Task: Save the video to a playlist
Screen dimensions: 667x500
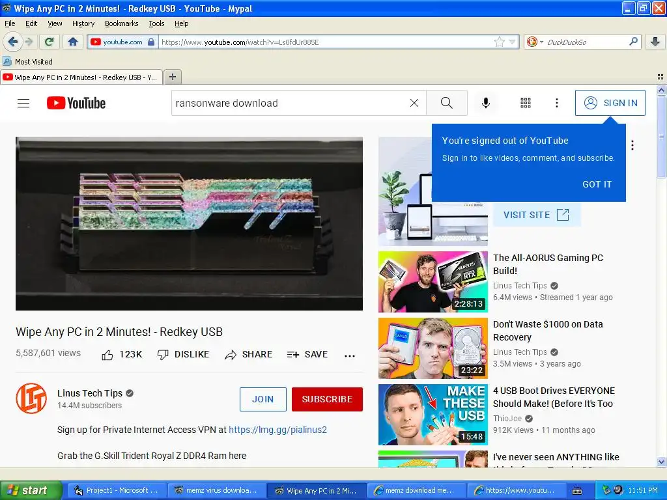Action: pyautogui.click(x=307, y=355)
